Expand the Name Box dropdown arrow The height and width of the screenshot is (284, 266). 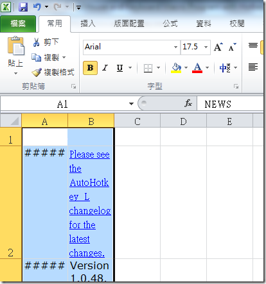(x=131, y=104)
